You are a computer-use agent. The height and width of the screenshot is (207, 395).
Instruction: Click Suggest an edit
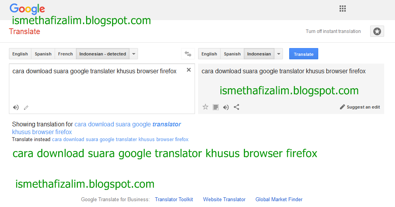[360, 107]
